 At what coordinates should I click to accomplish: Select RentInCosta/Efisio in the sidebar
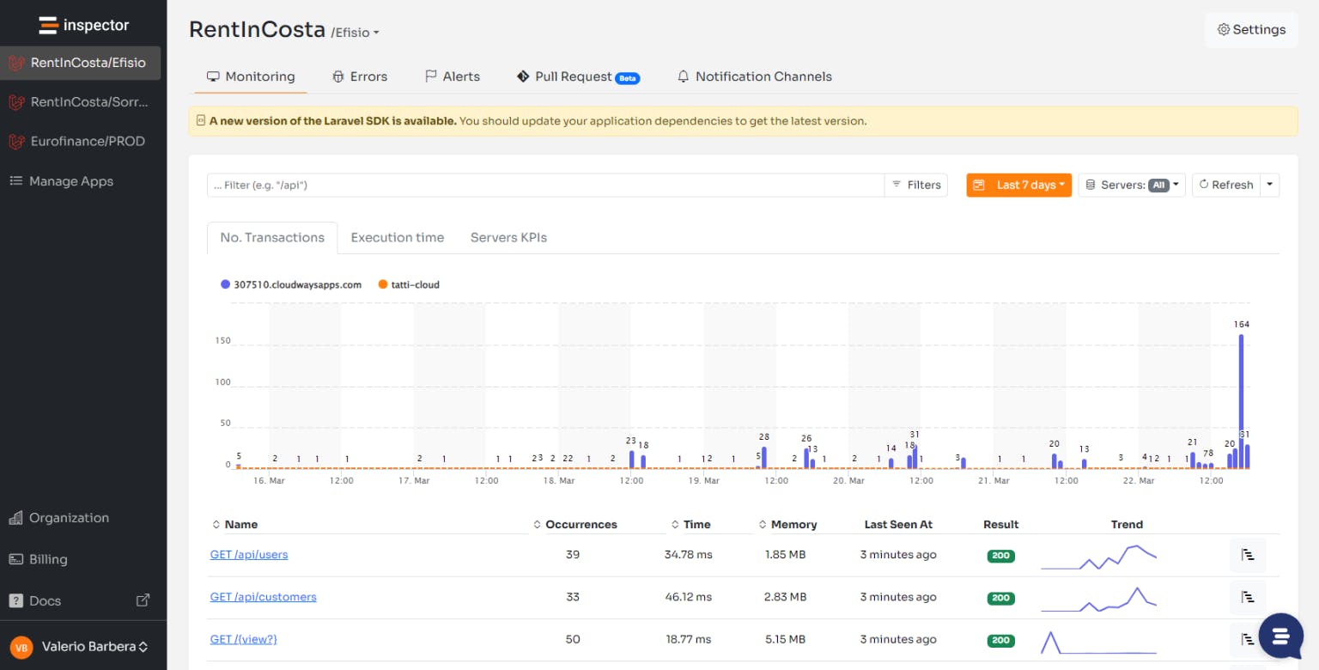[x=81, y=63]
